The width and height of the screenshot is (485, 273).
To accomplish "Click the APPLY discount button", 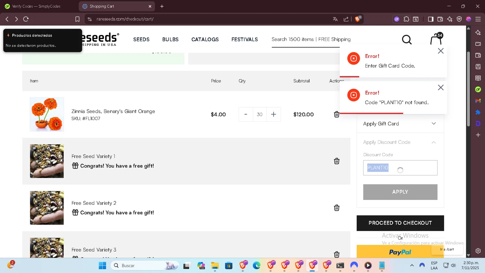I will tap(400, 192).
